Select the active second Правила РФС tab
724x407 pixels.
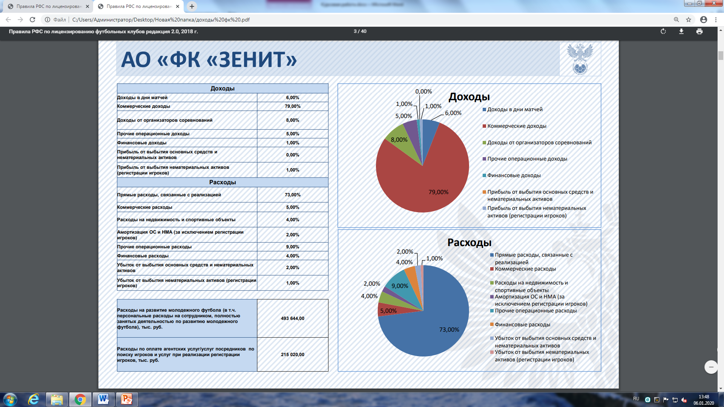[138, 6]
